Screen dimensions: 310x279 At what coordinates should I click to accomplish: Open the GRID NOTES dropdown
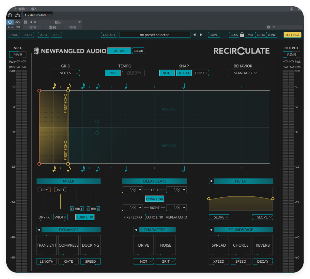tap(65, 73)
